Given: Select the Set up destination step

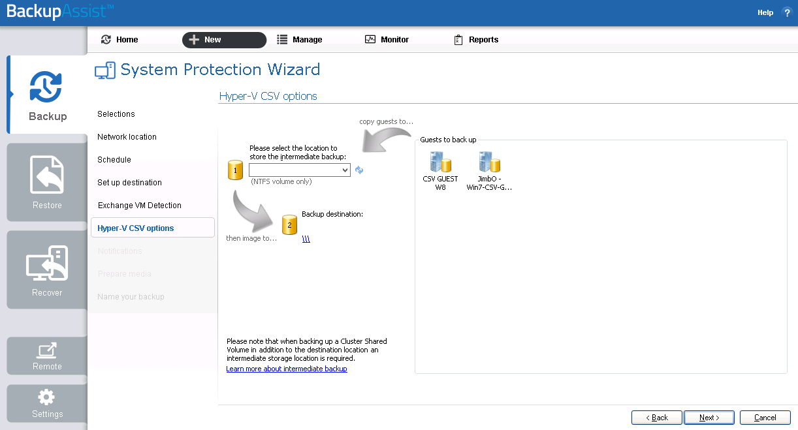Looking at the screenshot, I should (130, 183).
